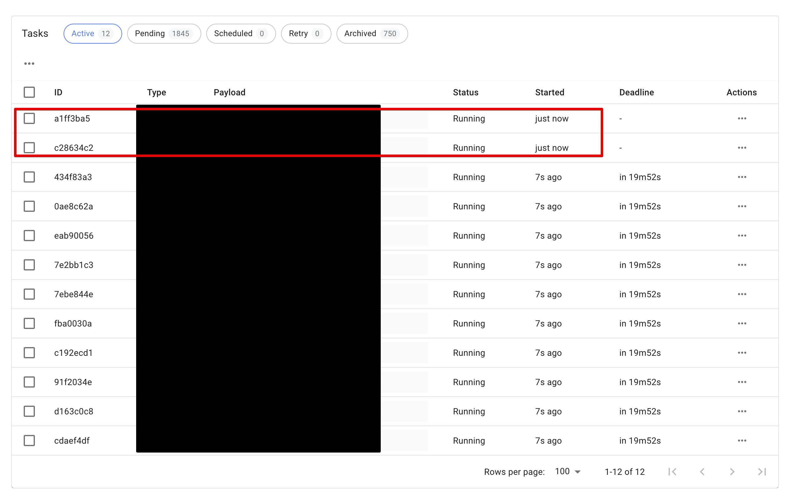
Task: Go to previous page arrow icon
Action: coord(702,471)
